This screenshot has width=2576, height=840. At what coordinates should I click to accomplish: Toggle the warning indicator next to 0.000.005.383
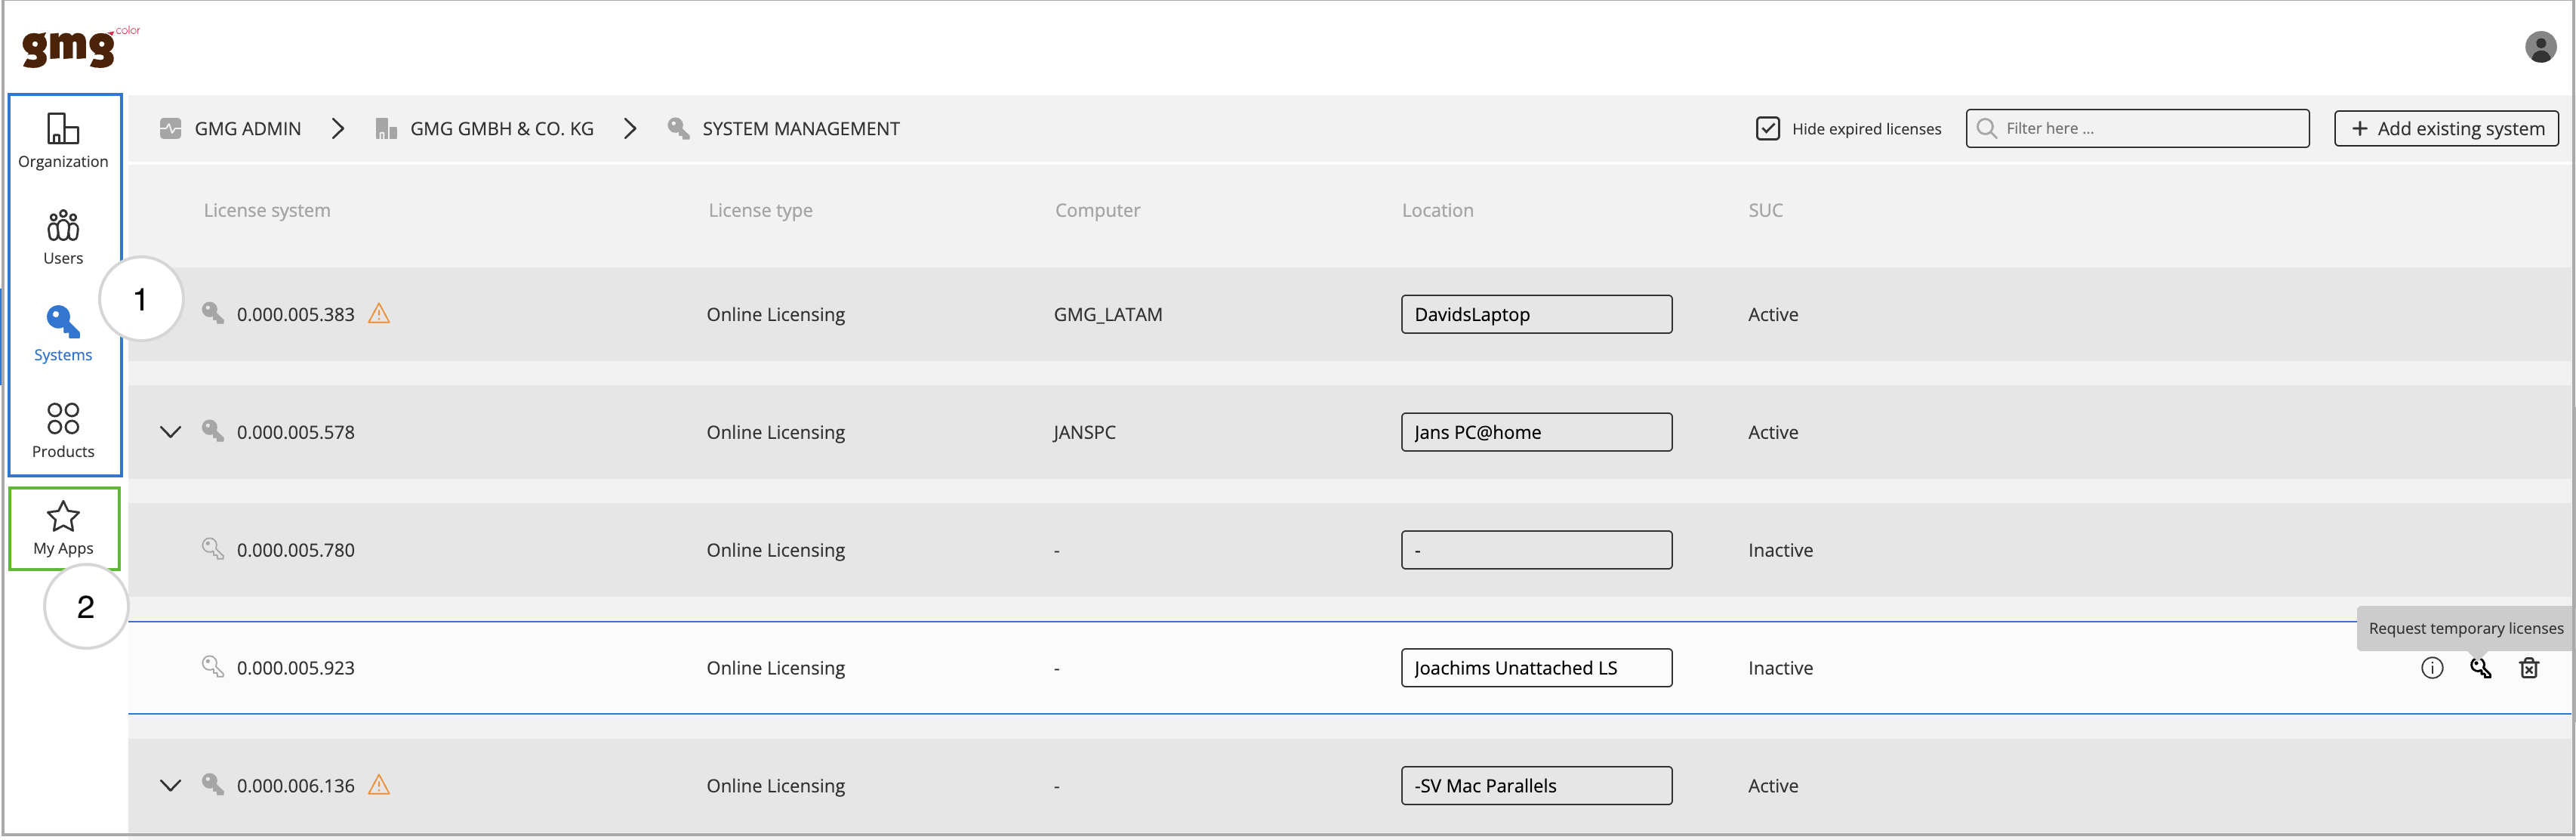click(378, 313)
